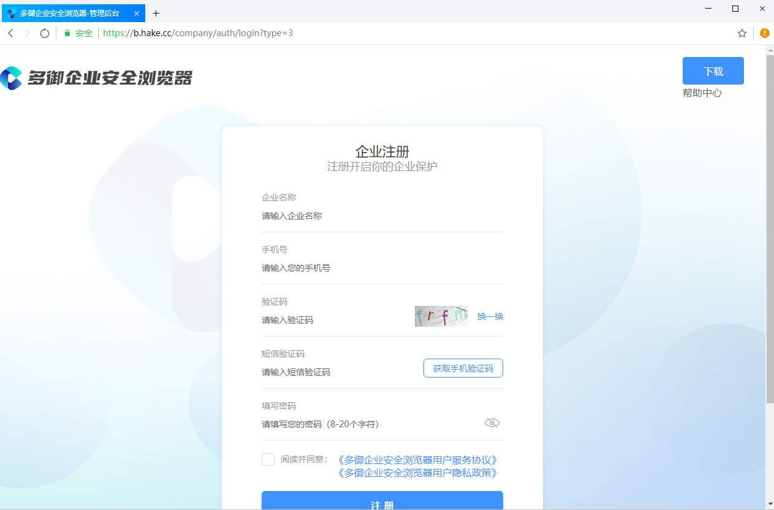Open the 用户隐私政策 link

click(x=417, y=473)
